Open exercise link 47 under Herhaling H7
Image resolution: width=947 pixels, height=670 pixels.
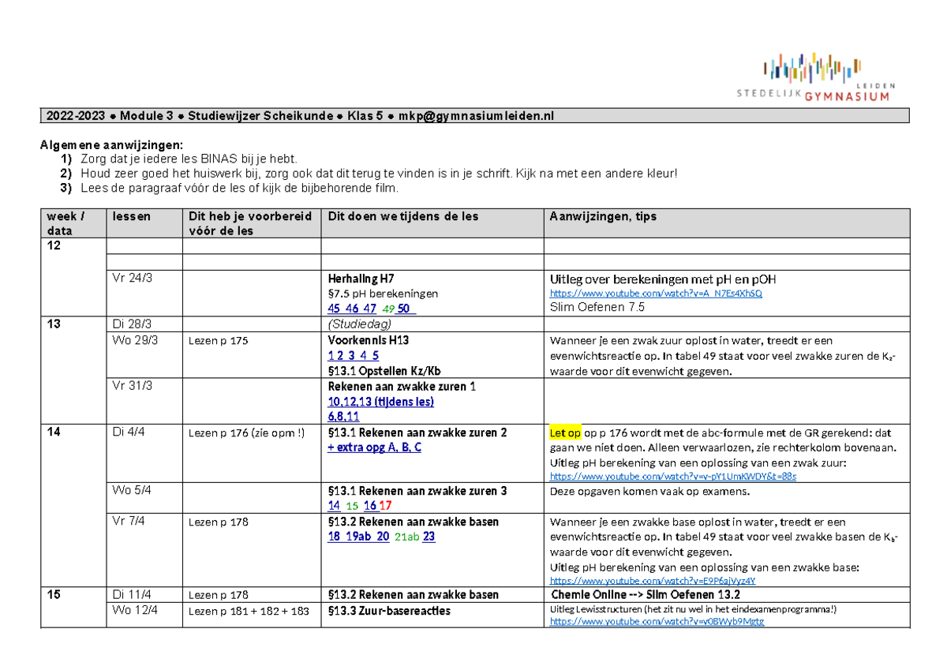coord(369,309)
